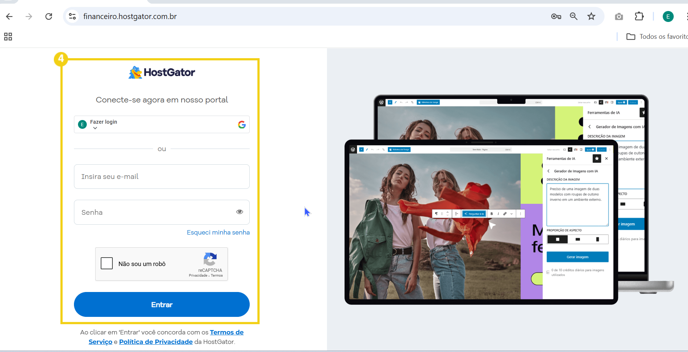This screenshot has height=352, width=688.
Task: Focus the Insira seu e-mail field
Action: tap(162, 177)
